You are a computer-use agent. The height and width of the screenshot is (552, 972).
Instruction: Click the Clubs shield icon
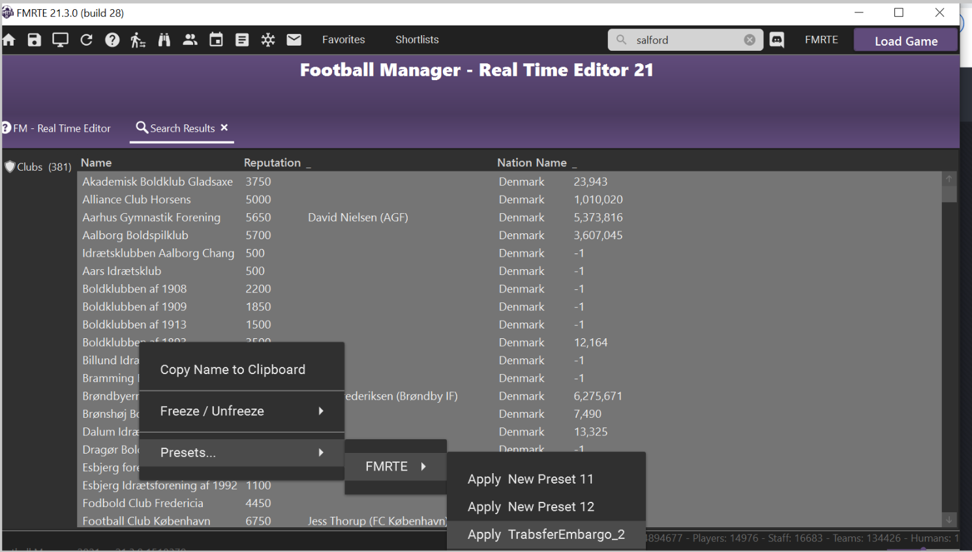pos(10,167)
